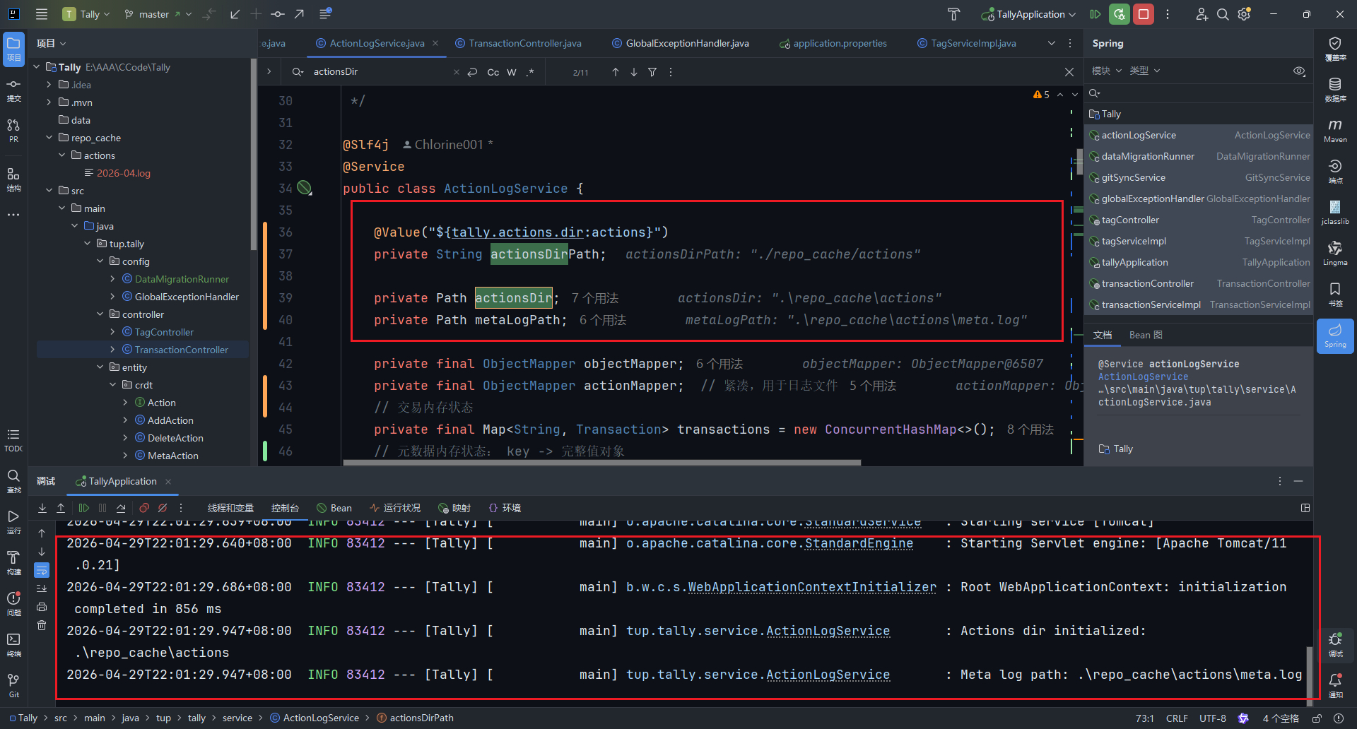Collapse the controller package

pos(100,314)
